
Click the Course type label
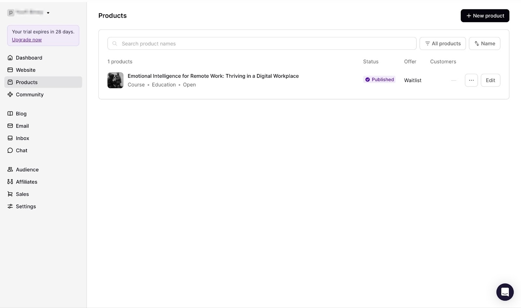(136, 85)
